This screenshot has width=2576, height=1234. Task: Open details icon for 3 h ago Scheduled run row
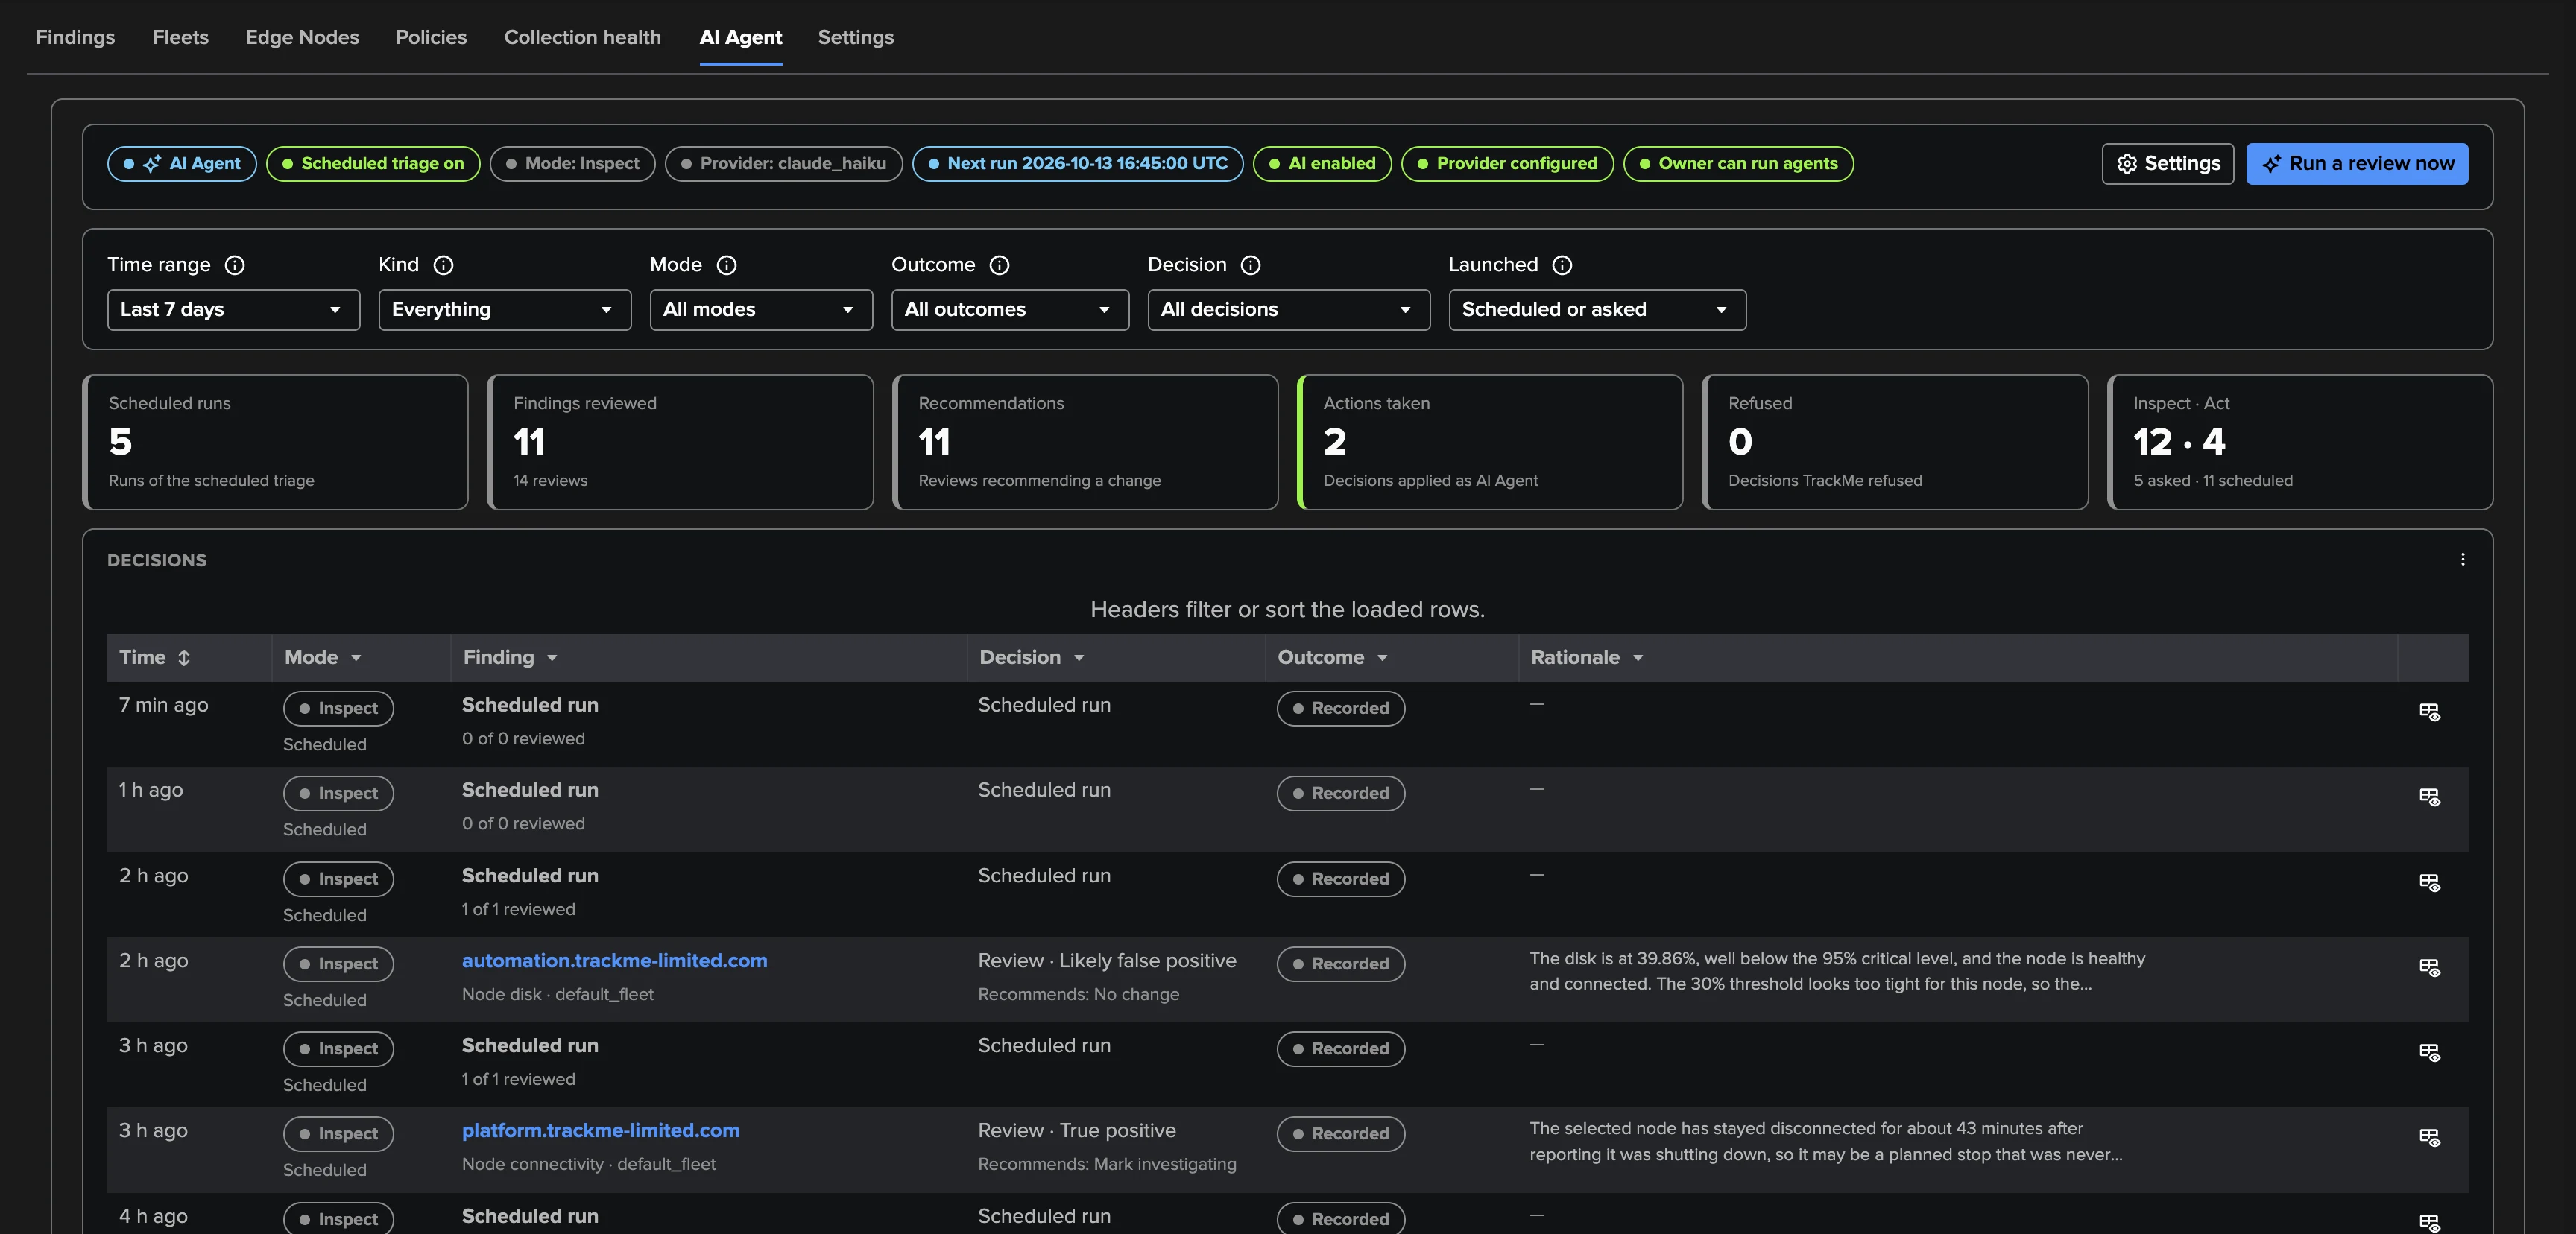(2429, 1052)
